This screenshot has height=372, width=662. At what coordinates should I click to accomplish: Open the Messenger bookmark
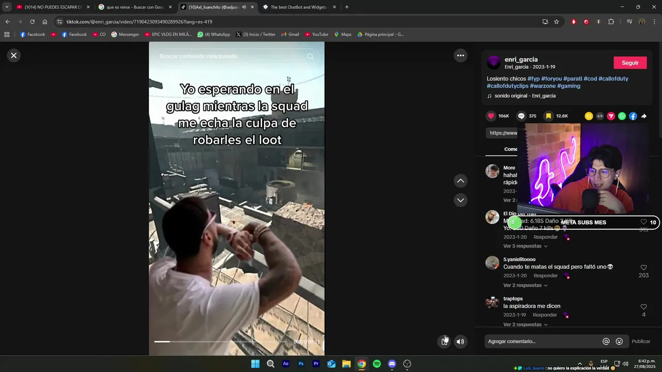125,35
